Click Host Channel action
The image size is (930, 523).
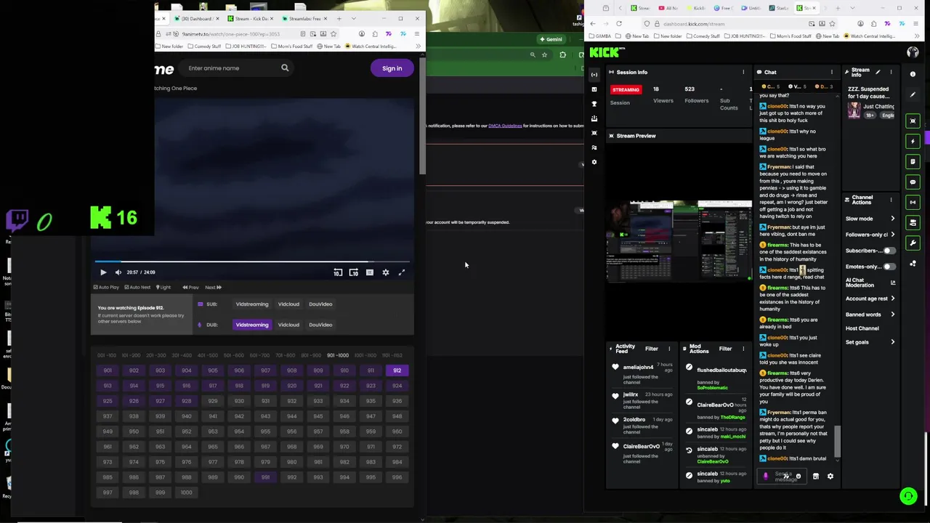tap(862, 328)
